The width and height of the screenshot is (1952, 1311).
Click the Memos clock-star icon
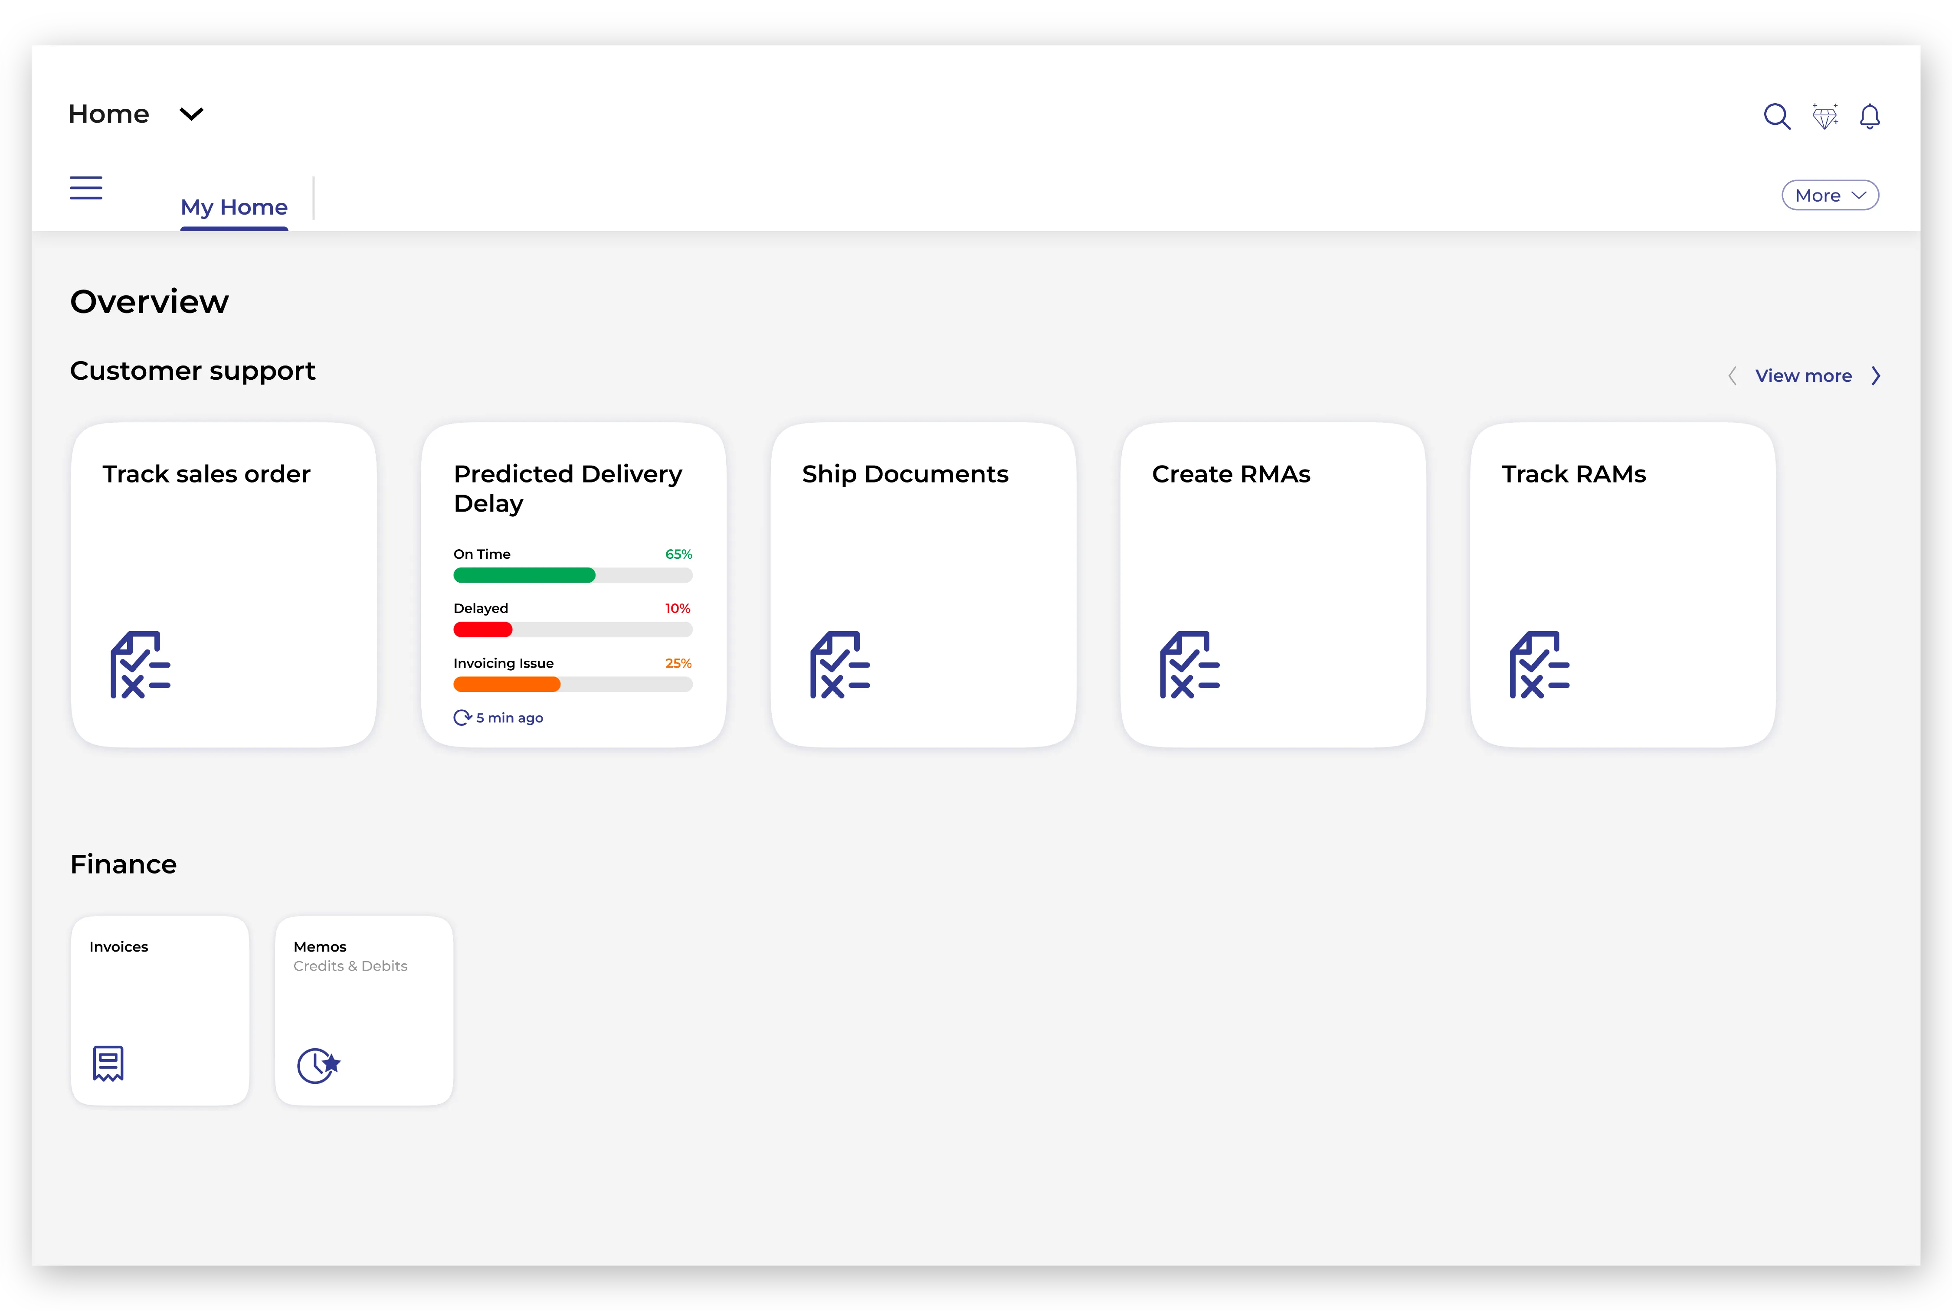[x=319, y=1065]
